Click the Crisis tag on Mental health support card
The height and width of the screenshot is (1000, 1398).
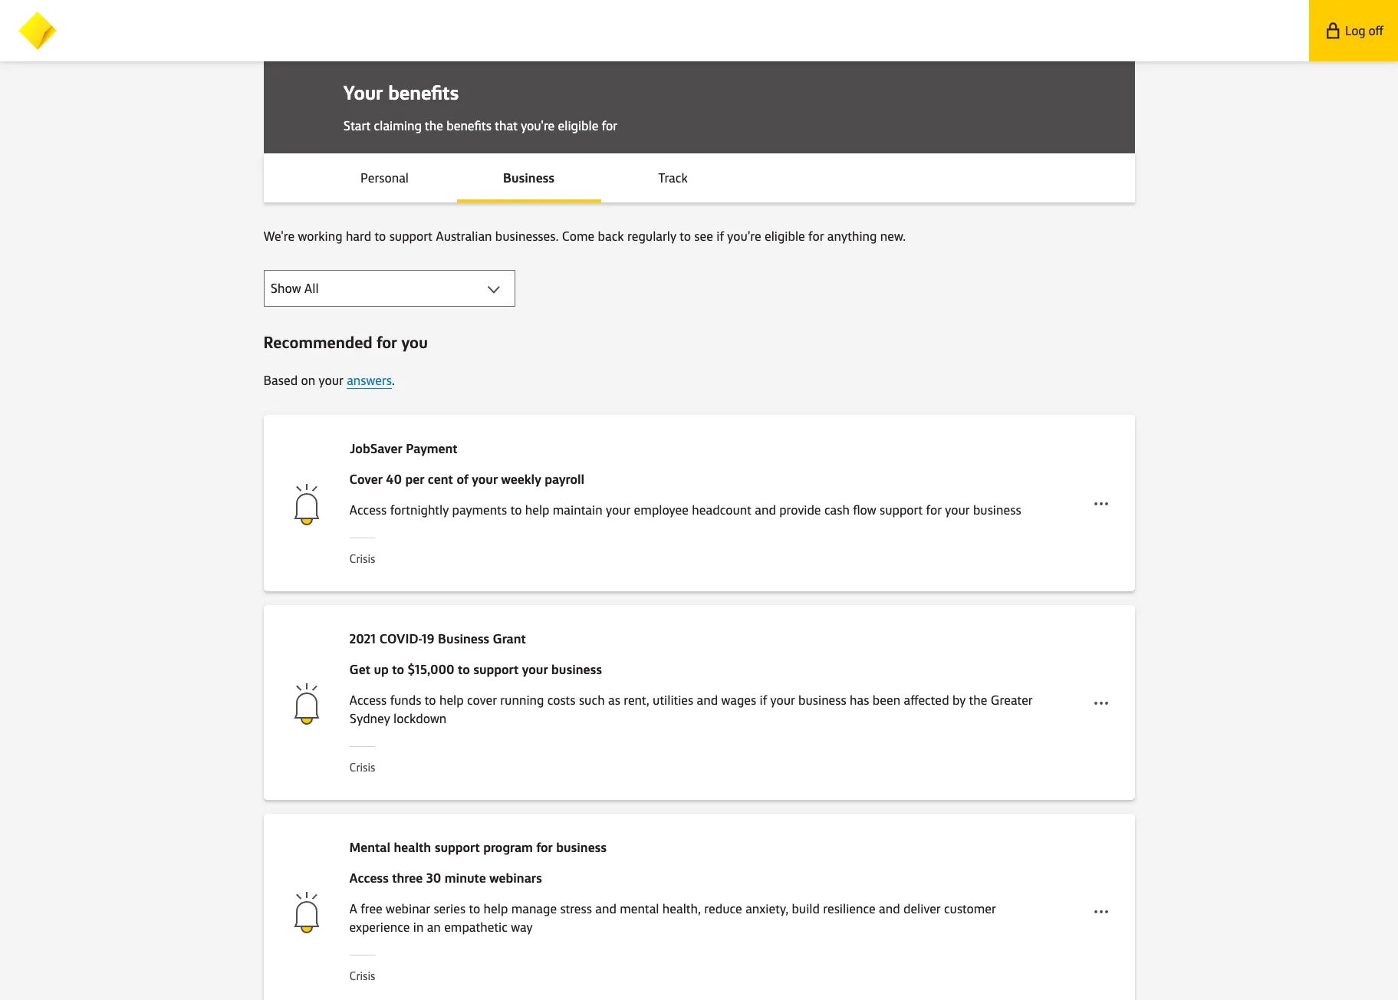[362, 976]
